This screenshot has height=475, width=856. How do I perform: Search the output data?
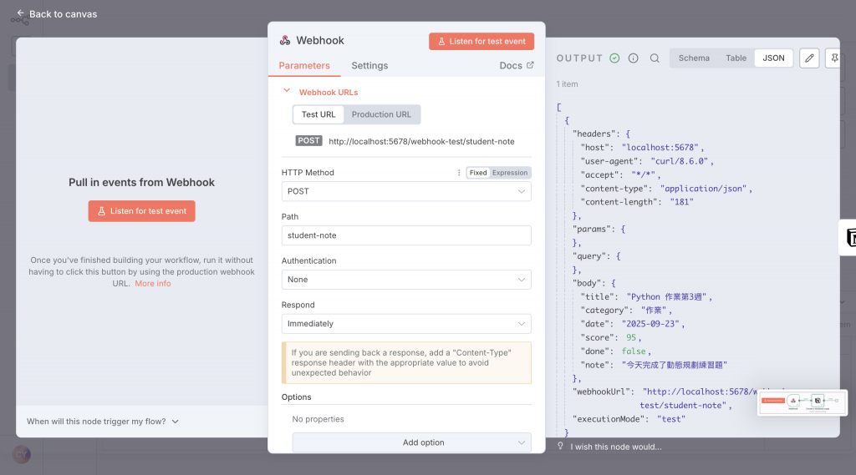click(x=655, y=58)
